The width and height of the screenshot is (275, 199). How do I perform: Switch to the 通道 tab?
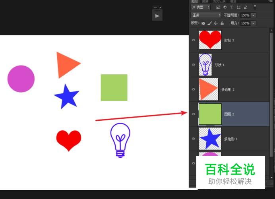click(205, 1)
